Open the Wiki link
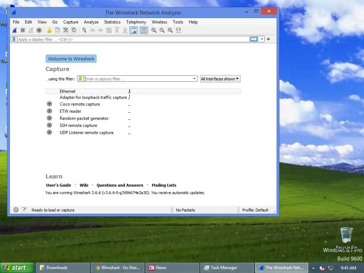This screenshot has height=273, width=364. click(84, 185)
